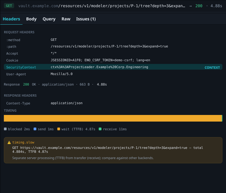Click the GET method badge
Screen dimensions: 226x193
[9, 6]
